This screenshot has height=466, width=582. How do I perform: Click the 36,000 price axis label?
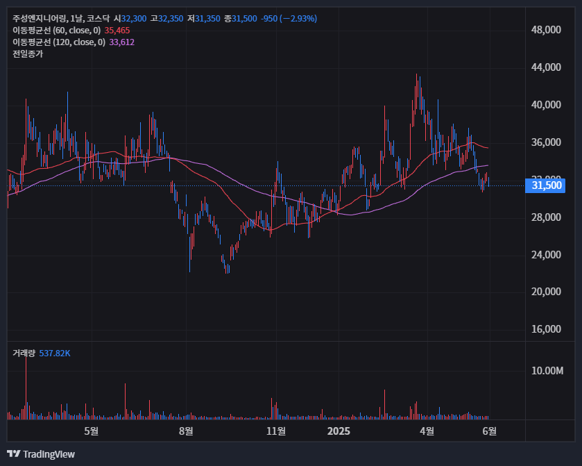click(x=546, y=142)
